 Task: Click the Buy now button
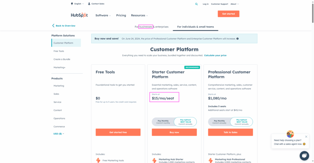(x=174, y=132)
